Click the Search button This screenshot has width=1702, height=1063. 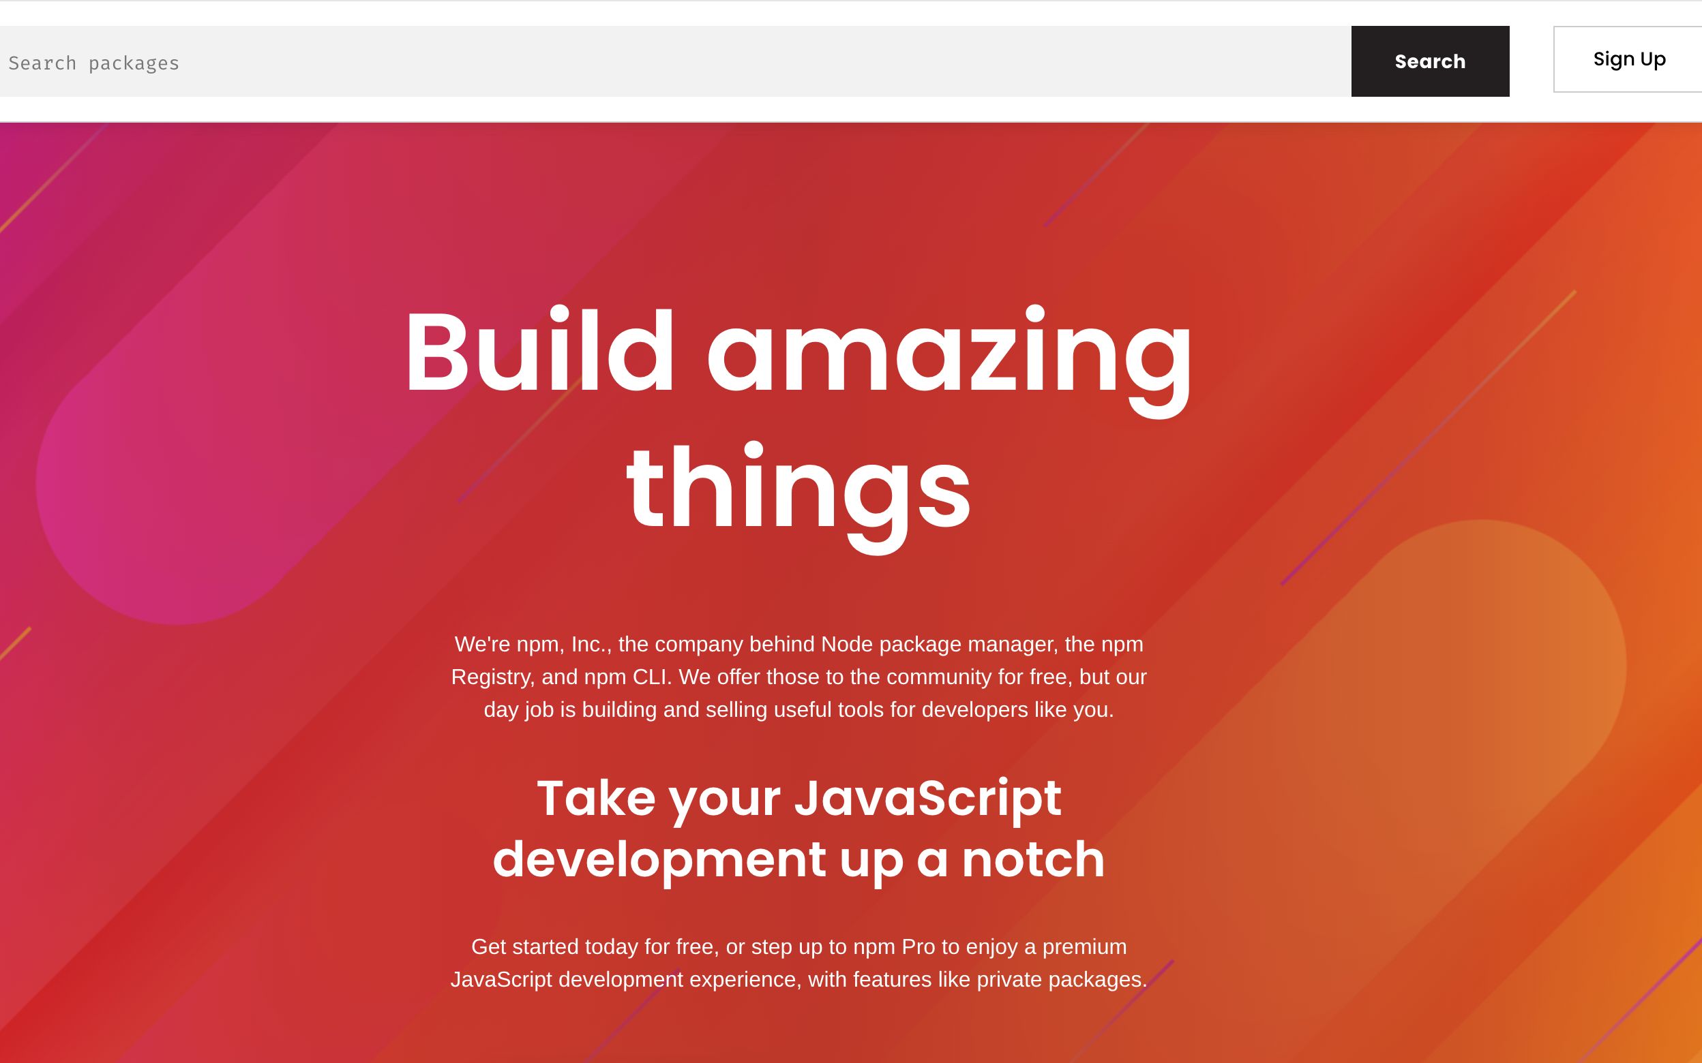pyautogui.click(x=1430, y=60)
